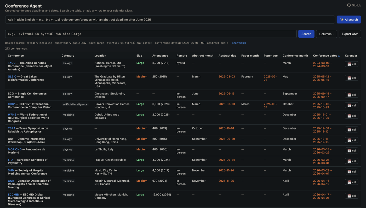Add WFNS congress to calendar
366x208 pixels.
(352, 116)
